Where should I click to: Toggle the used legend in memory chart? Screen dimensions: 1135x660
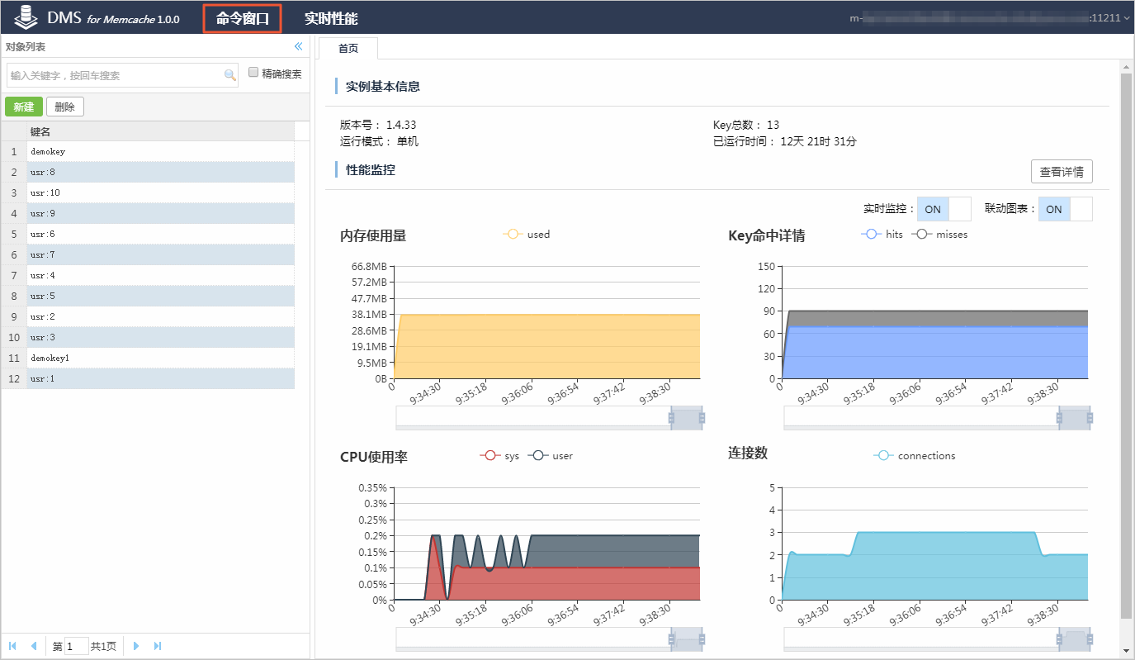pyautogui.click(x=527, y=234)
